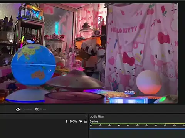Adjust the blue Device volume slider
The width and height of the screenshot is (185, 138).
point(137,129)
